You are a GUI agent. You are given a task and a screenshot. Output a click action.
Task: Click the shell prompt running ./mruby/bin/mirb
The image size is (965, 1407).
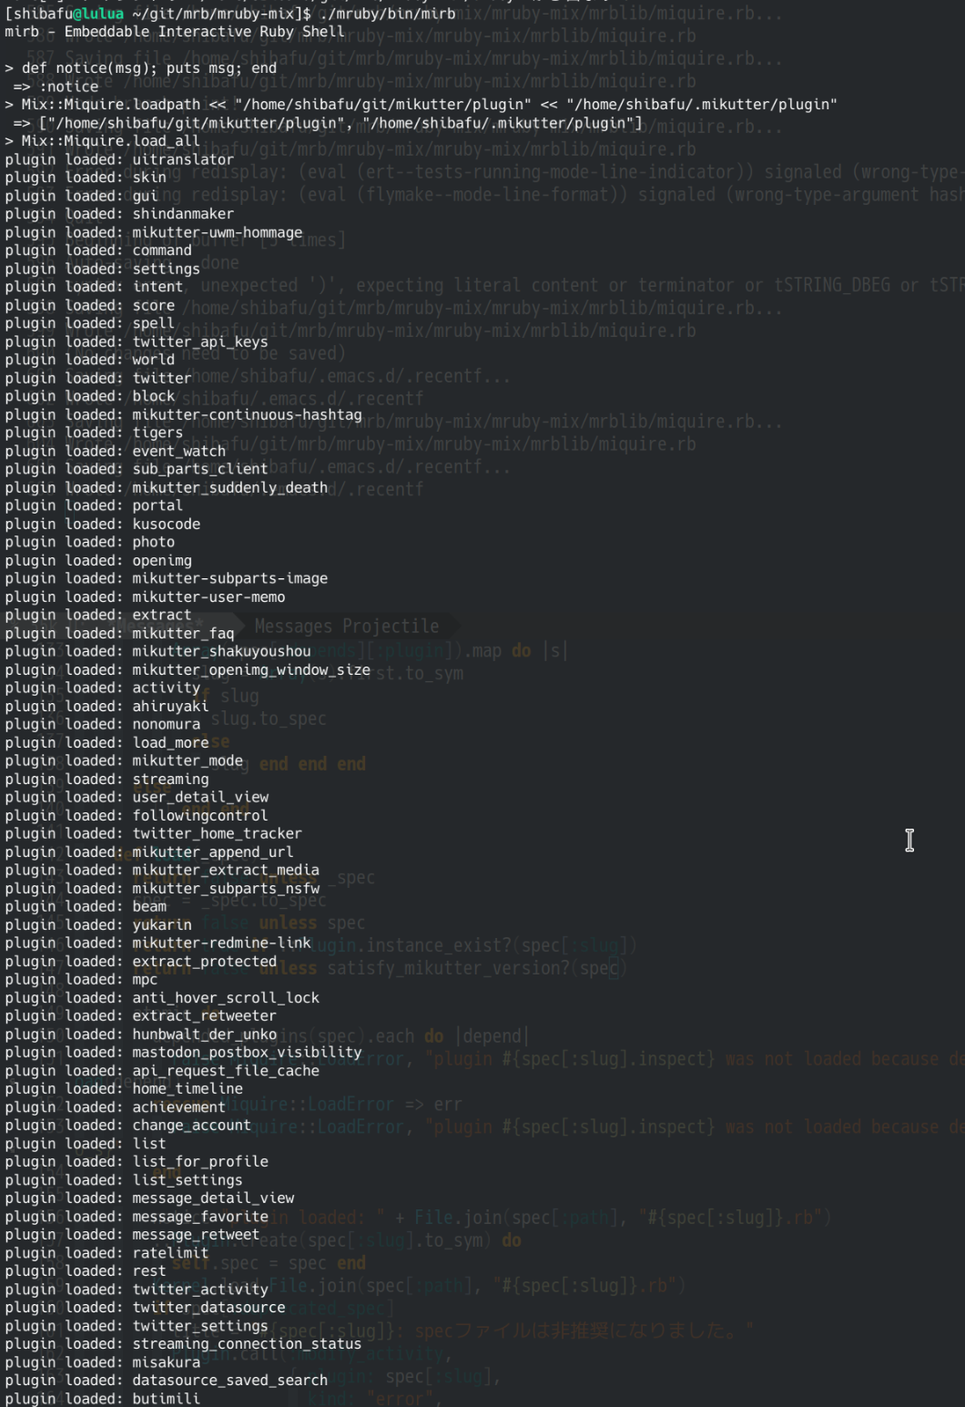tap(229, 14)
